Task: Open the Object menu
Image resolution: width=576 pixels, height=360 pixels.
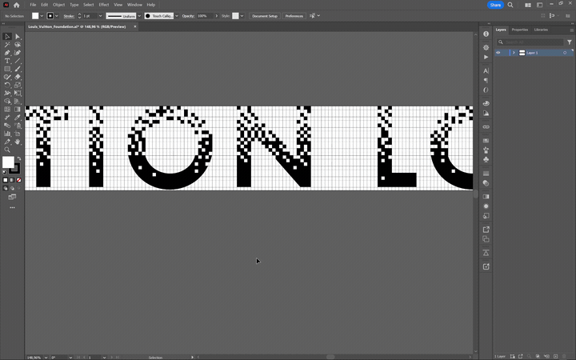Action: tap(58, 5)
